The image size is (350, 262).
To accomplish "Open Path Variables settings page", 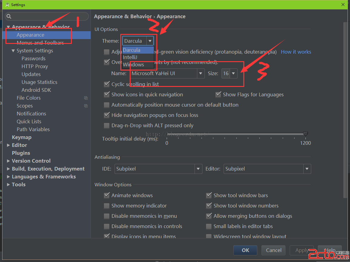I will click(33, 129).
